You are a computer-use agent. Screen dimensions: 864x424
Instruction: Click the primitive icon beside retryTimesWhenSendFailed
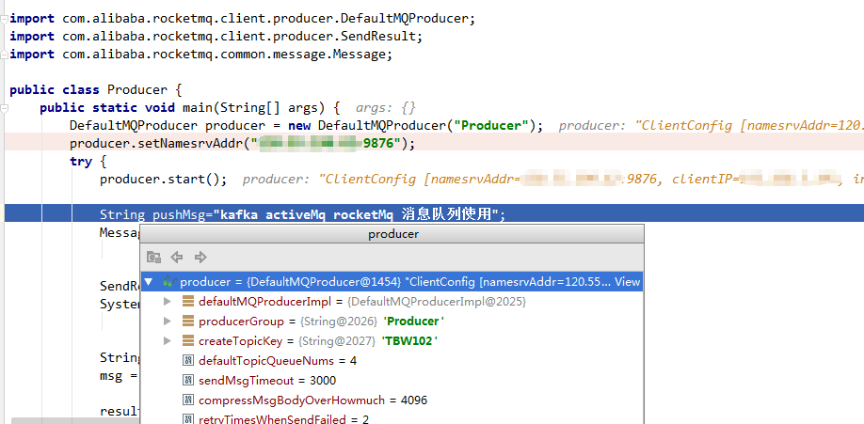click(x=188, y=419)
